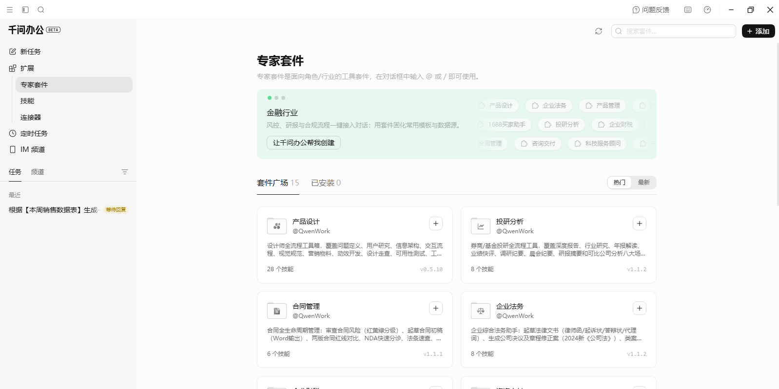This screenshot has height=389, width=779.
Task: Add the 企业法务 card's suite with its plus button
Action: (x=640, y=308)
